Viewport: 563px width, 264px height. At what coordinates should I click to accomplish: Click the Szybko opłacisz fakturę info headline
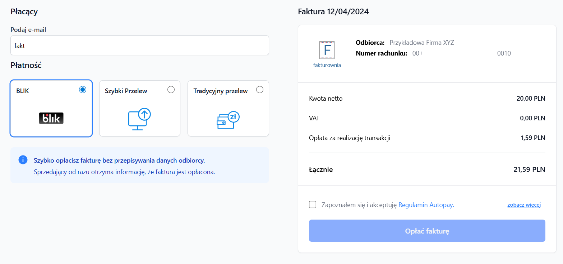point(119,160)
